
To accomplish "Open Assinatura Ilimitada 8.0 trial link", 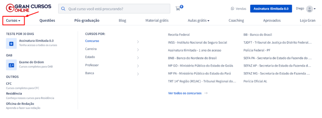I will pos(36,41).
